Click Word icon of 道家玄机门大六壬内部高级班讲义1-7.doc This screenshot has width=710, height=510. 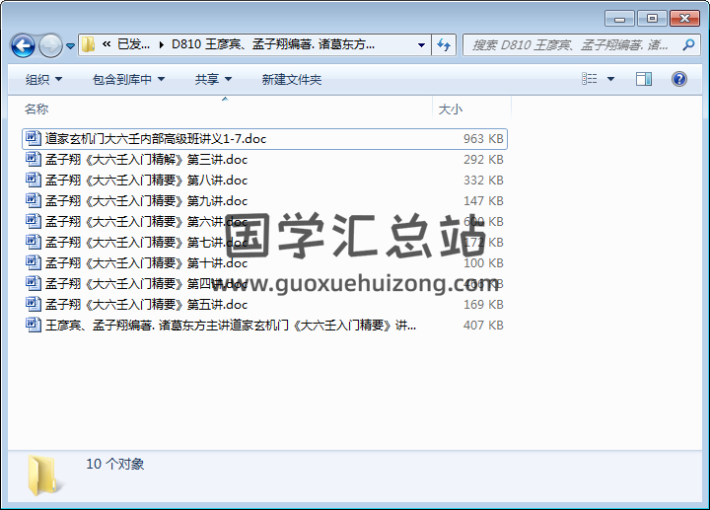point(33,139)
